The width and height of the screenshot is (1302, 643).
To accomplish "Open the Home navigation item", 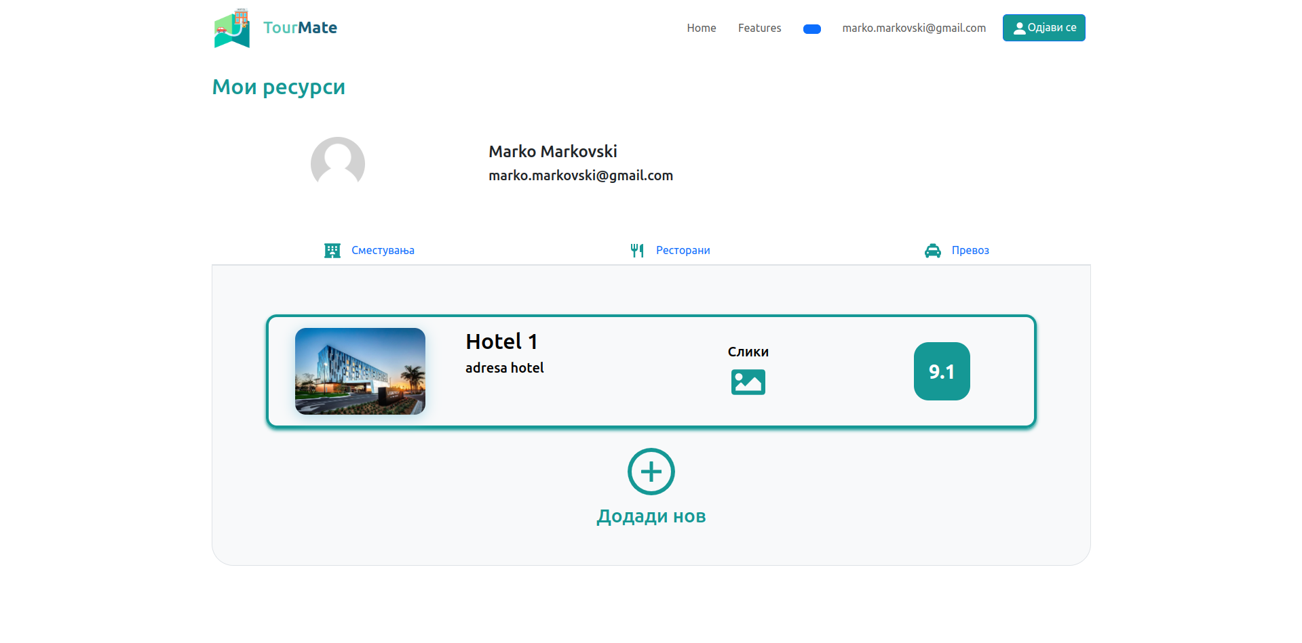I will pos(701,28).
